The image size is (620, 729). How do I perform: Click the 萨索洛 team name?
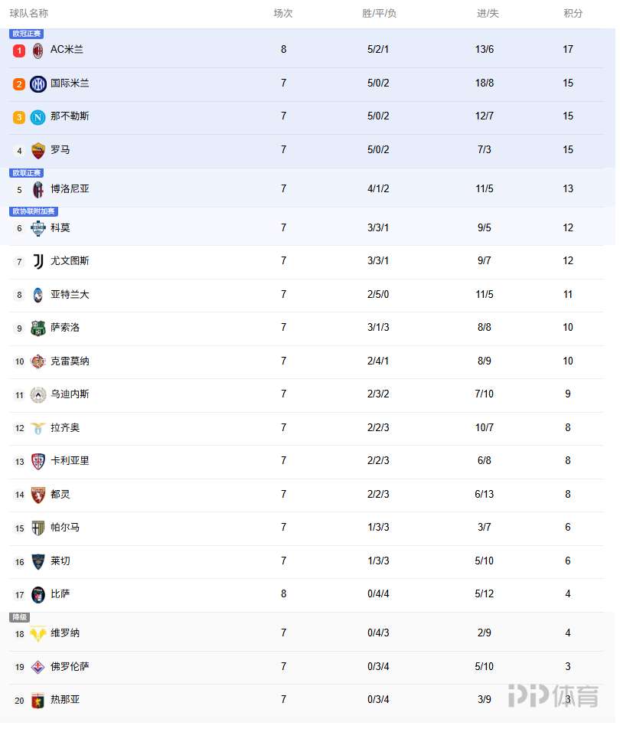[x=65, y=328]
